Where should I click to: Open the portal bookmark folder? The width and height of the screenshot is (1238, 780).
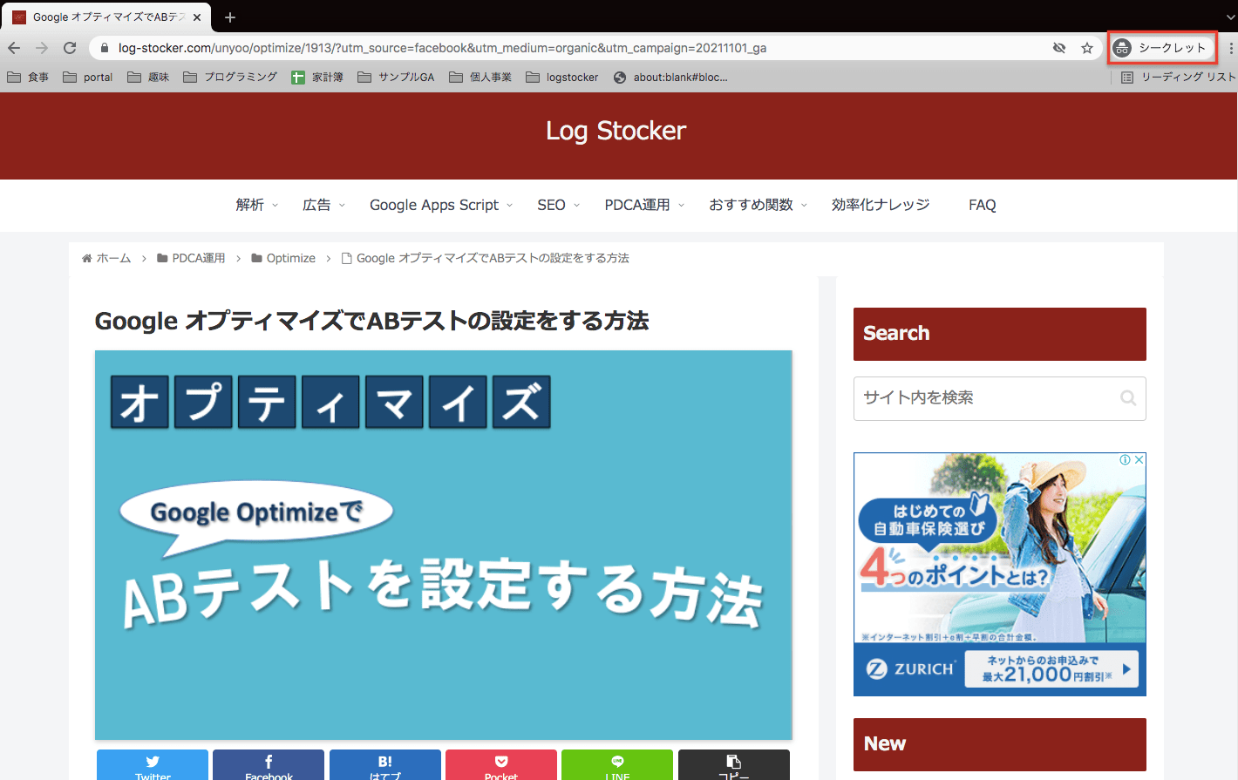[x=88, y=78]
